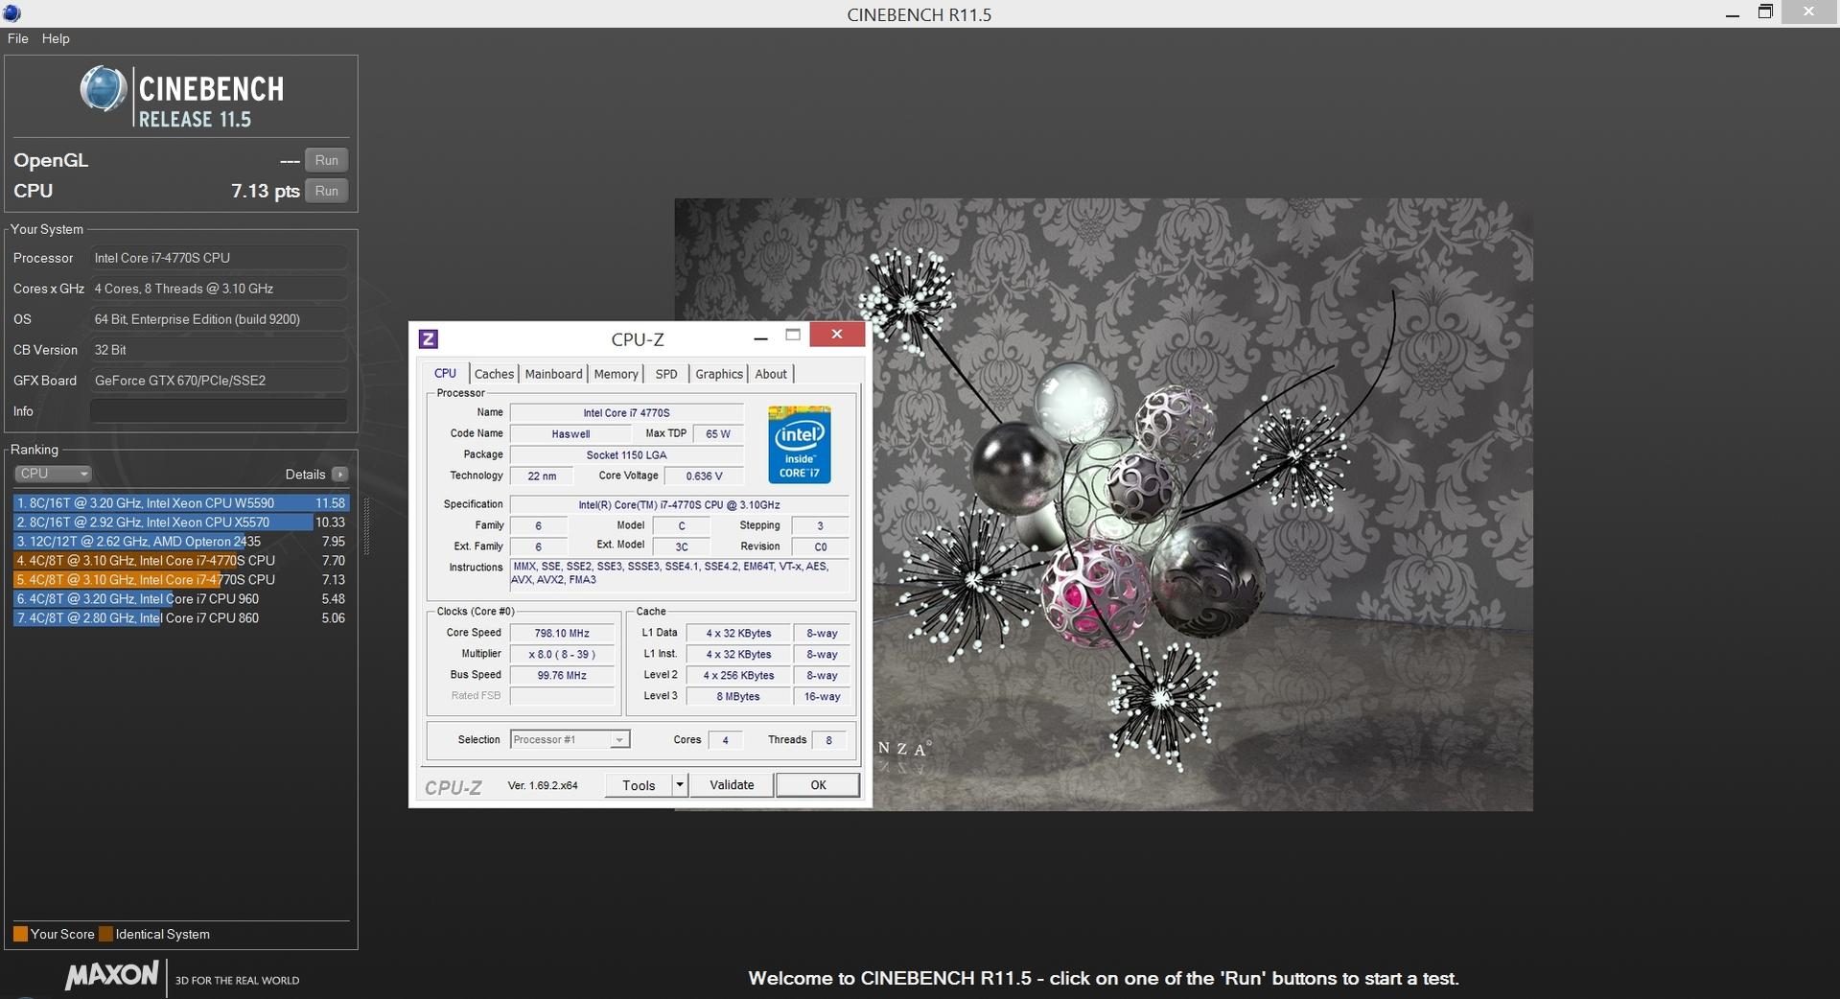
Task: Switch to the About tab in CPU-Z
Action: click(x=771, y=374)
